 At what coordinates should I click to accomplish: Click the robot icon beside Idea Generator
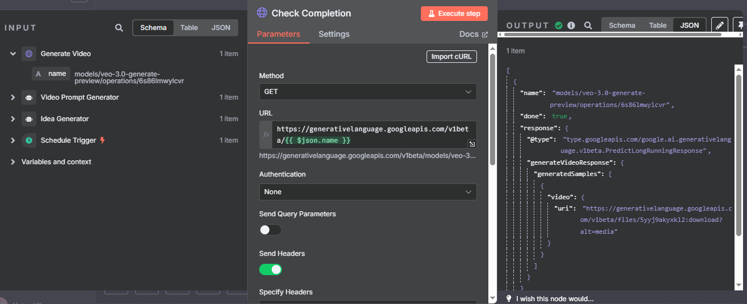click(29, 119)
